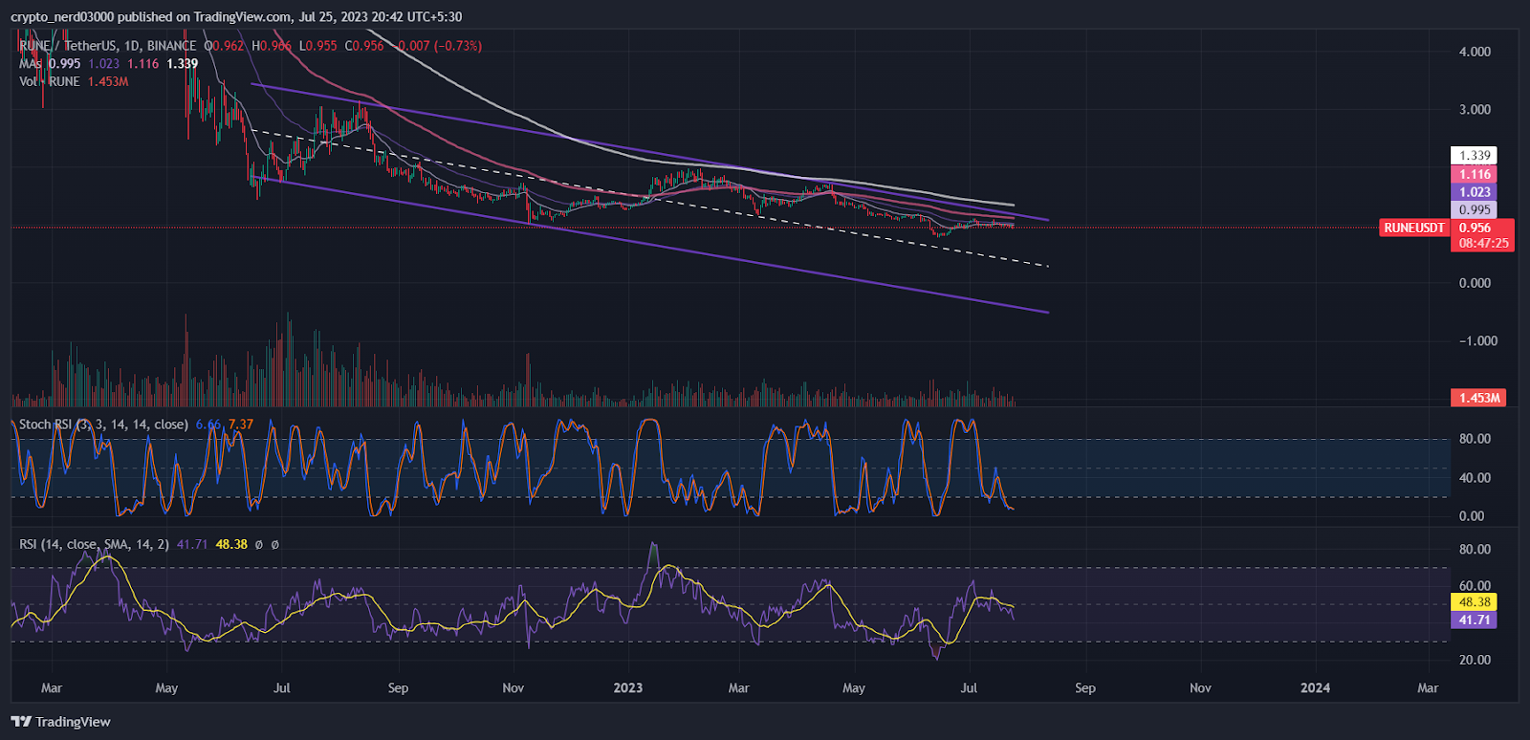Click the 3.000 price scale label
The width and height of the screenshot is (1530, 740).
[x=1475, y=110]
